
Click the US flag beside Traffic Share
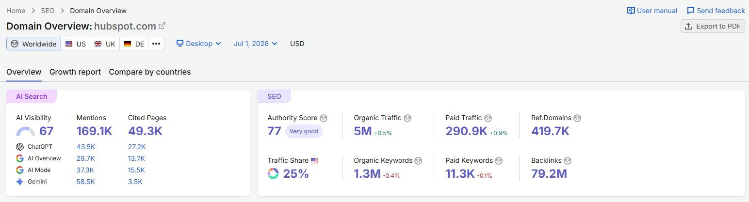[x=314, y=160]
